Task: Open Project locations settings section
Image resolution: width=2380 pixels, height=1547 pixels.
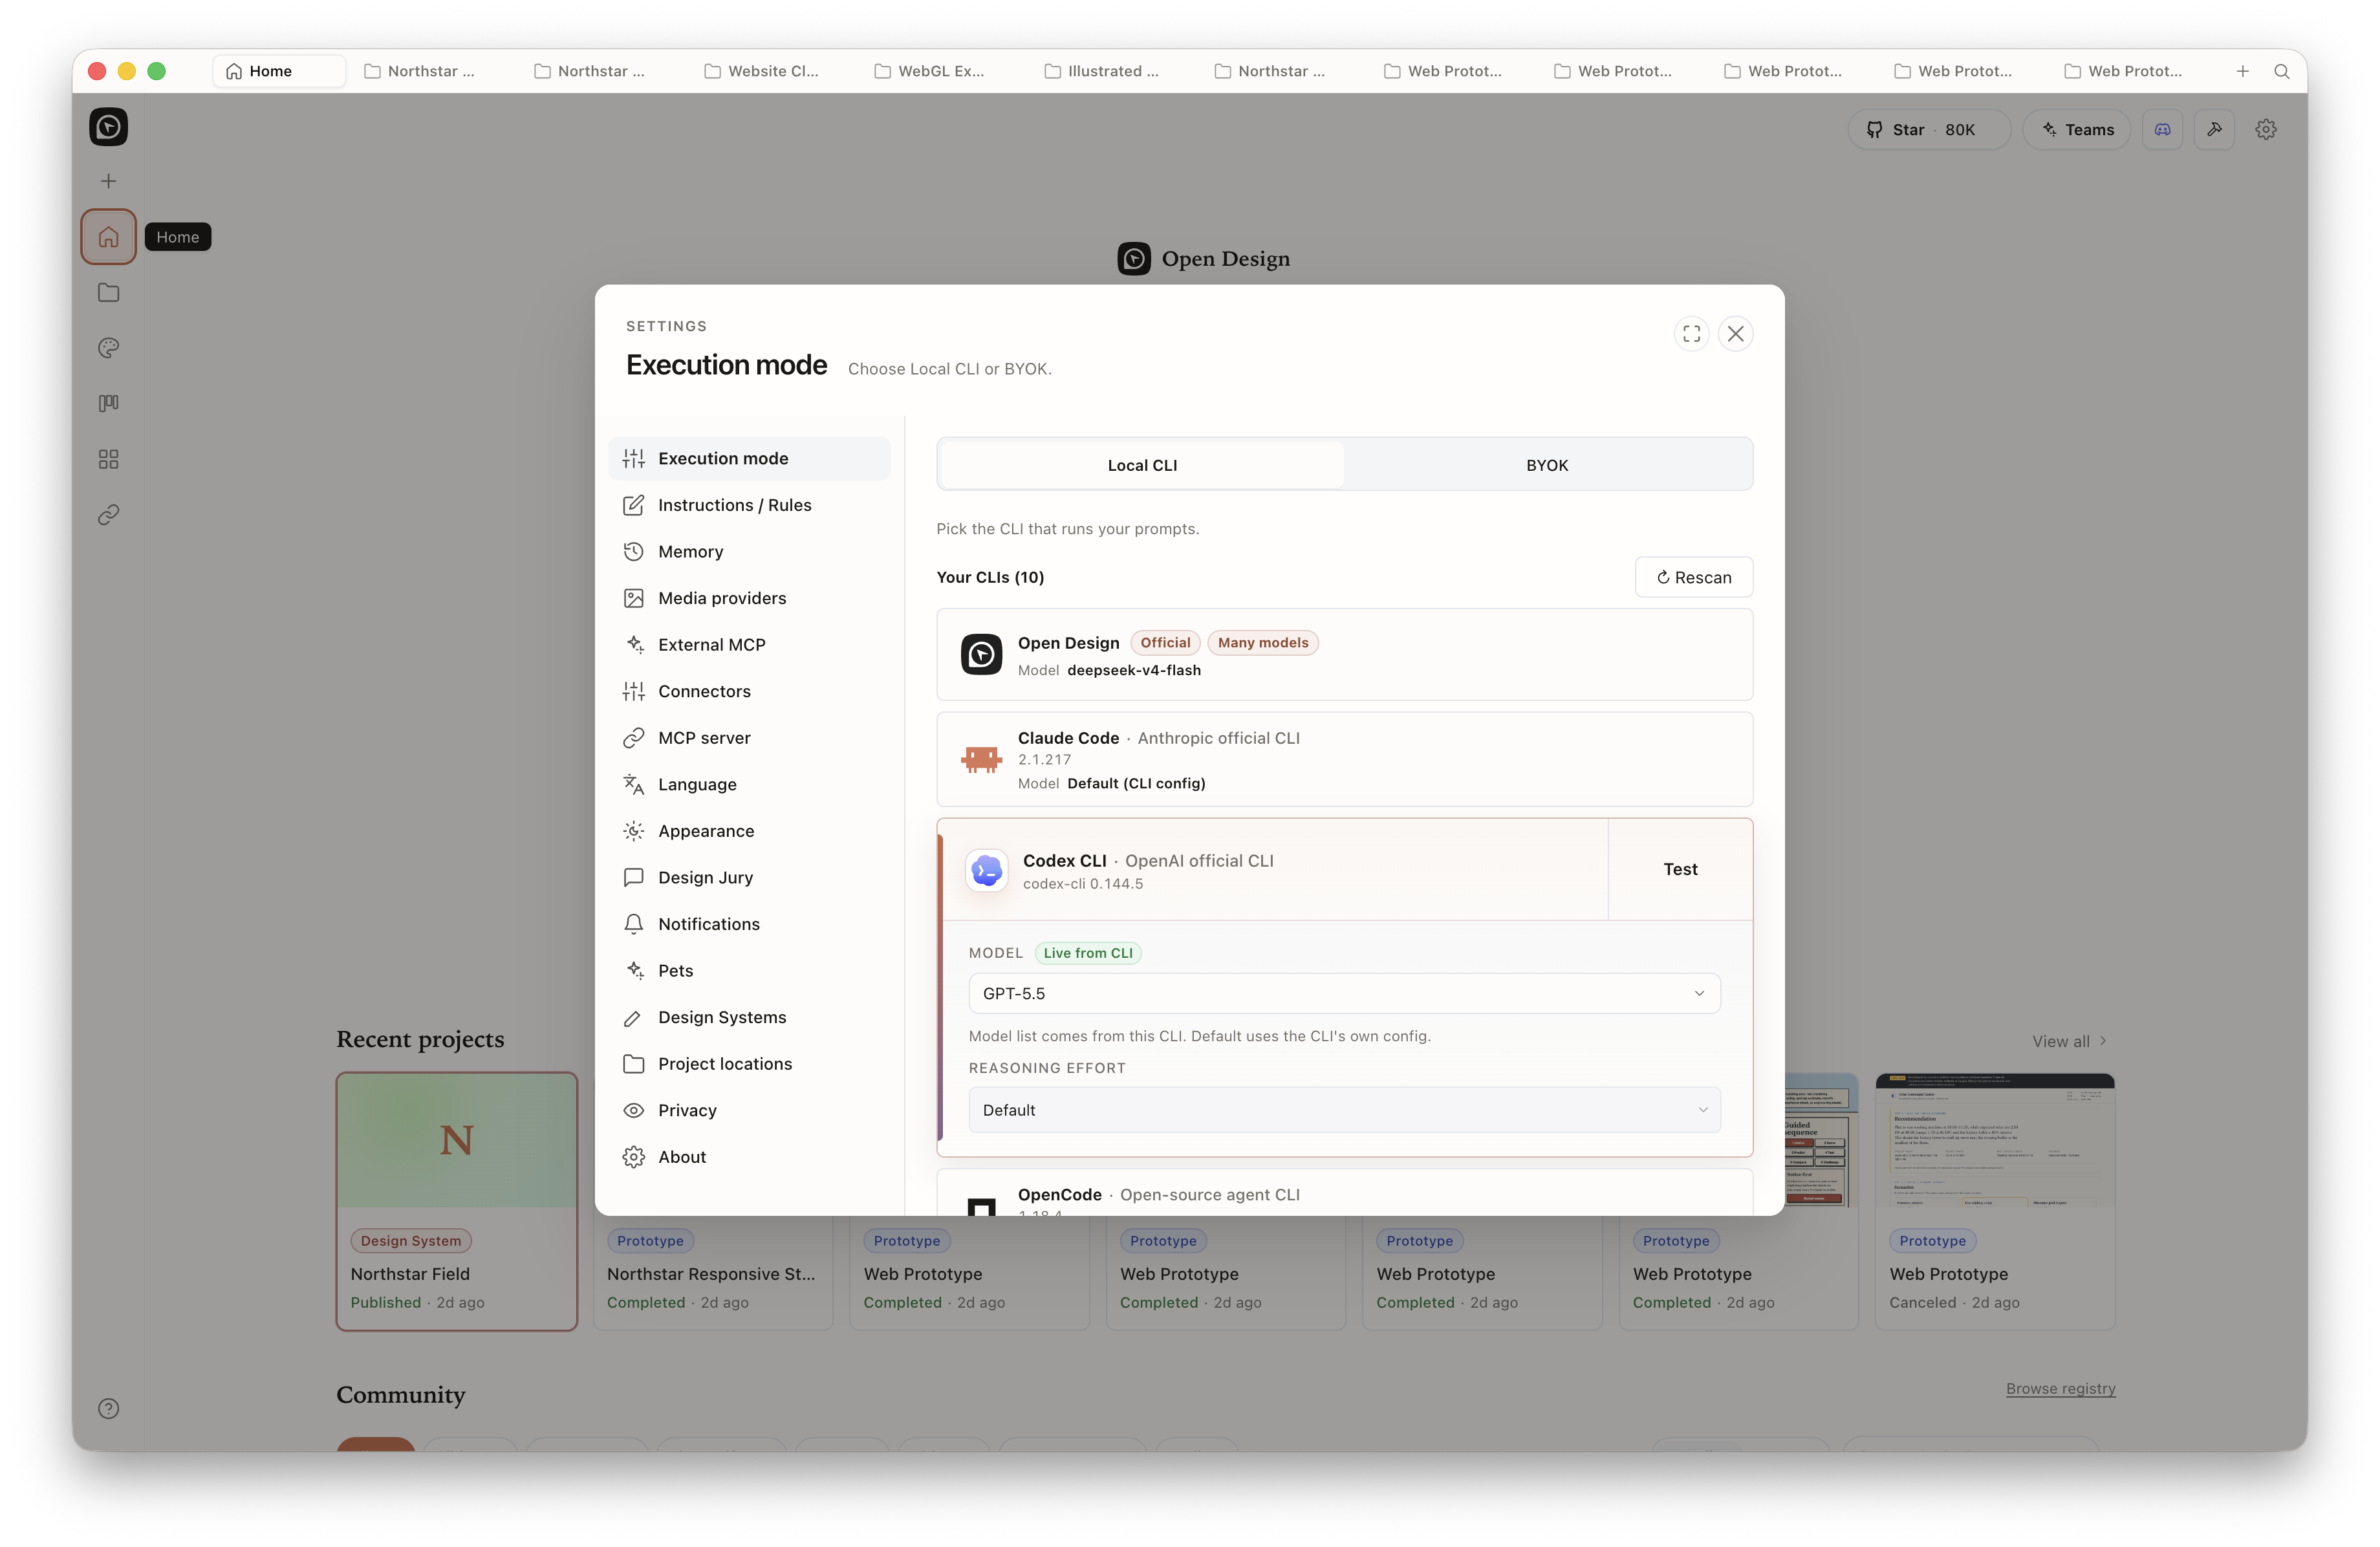Action: coord(749,1064)
